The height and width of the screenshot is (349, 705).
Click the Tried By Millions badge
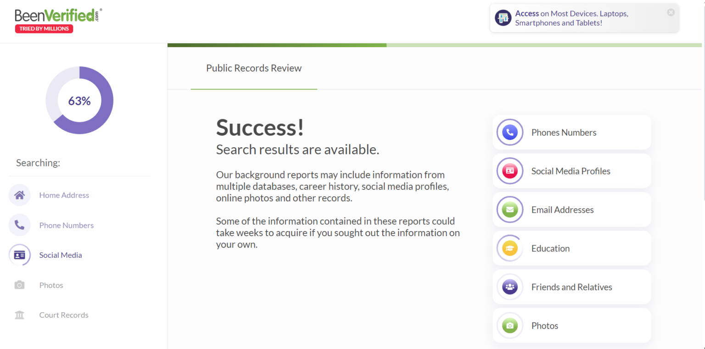[44, 28]
